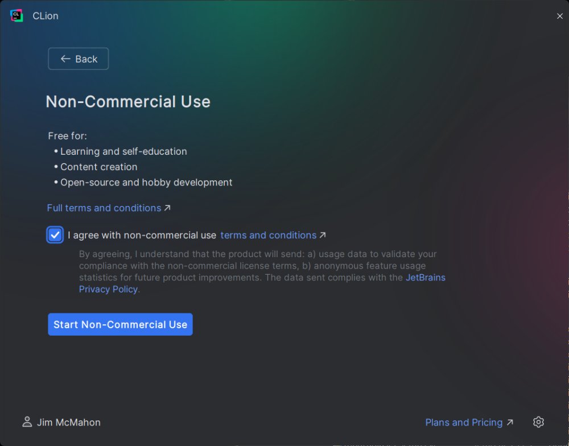Image resolution: width=569 pixels, height=446 pixels.
Task: Click the person icon beside Jim McMahon
Action: 27,422
